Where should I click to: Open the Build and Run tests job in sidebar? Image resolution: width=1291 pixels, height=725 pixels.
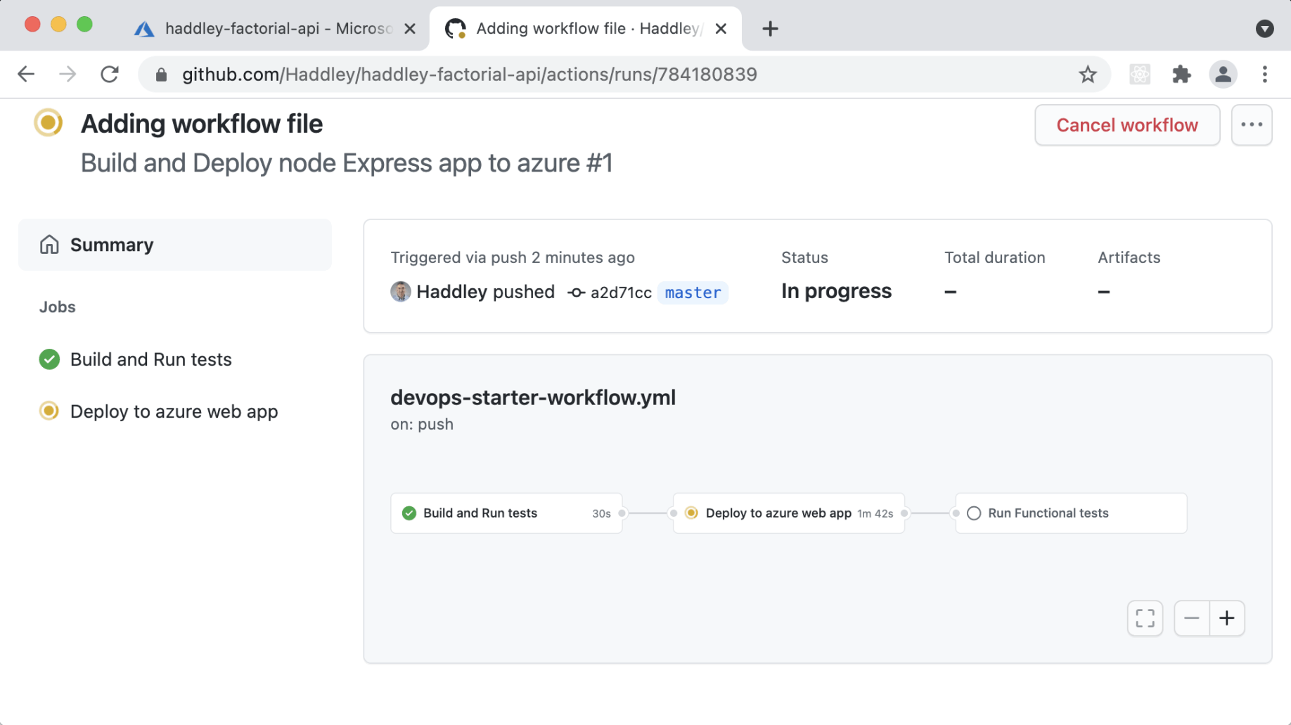(x=150, y=359)
